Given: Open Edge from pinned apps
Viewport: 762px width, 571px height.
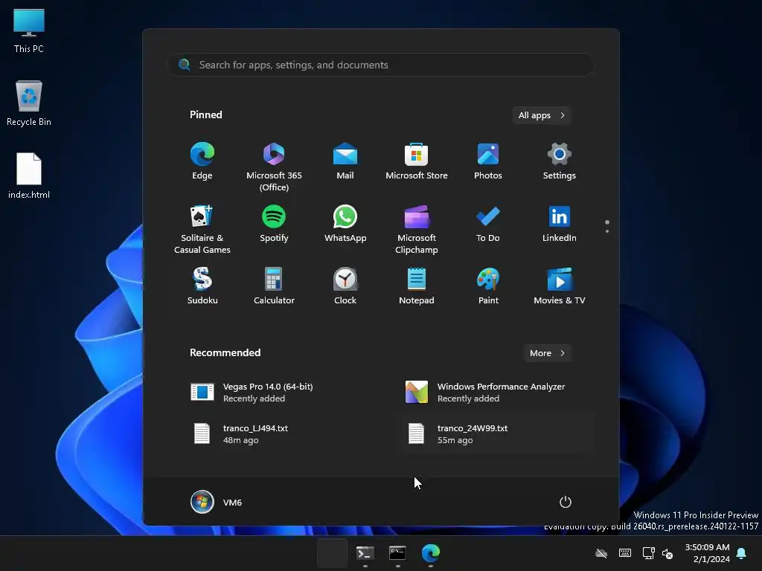Looking at the screenshot, I should tap(202, 161).
